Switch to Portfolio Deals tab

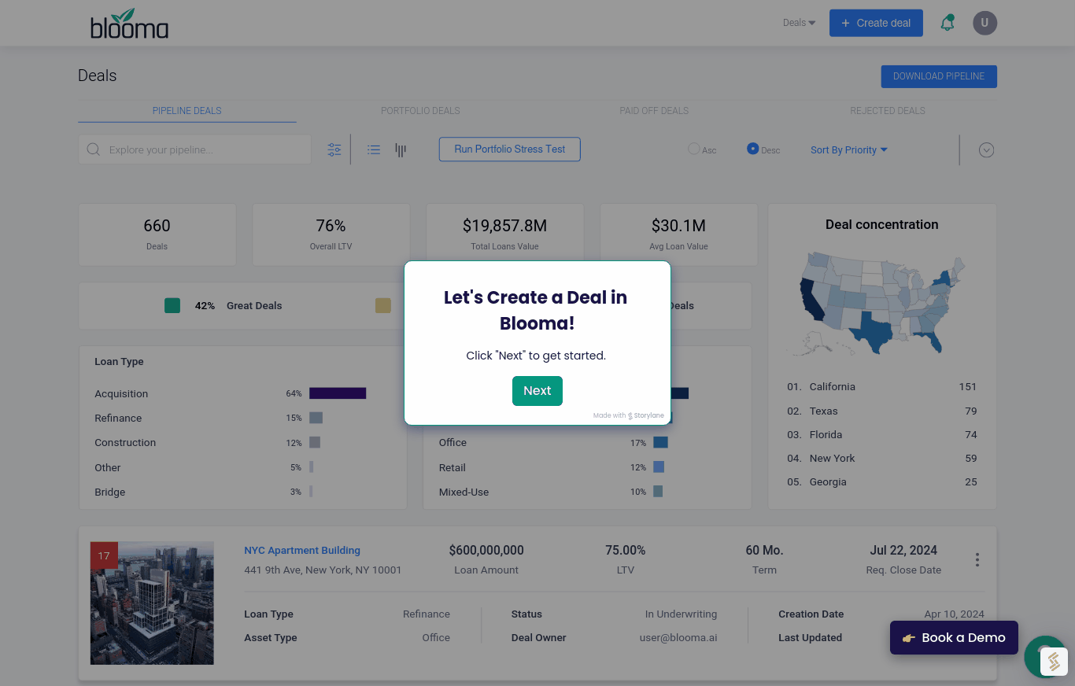click(420, 111)
